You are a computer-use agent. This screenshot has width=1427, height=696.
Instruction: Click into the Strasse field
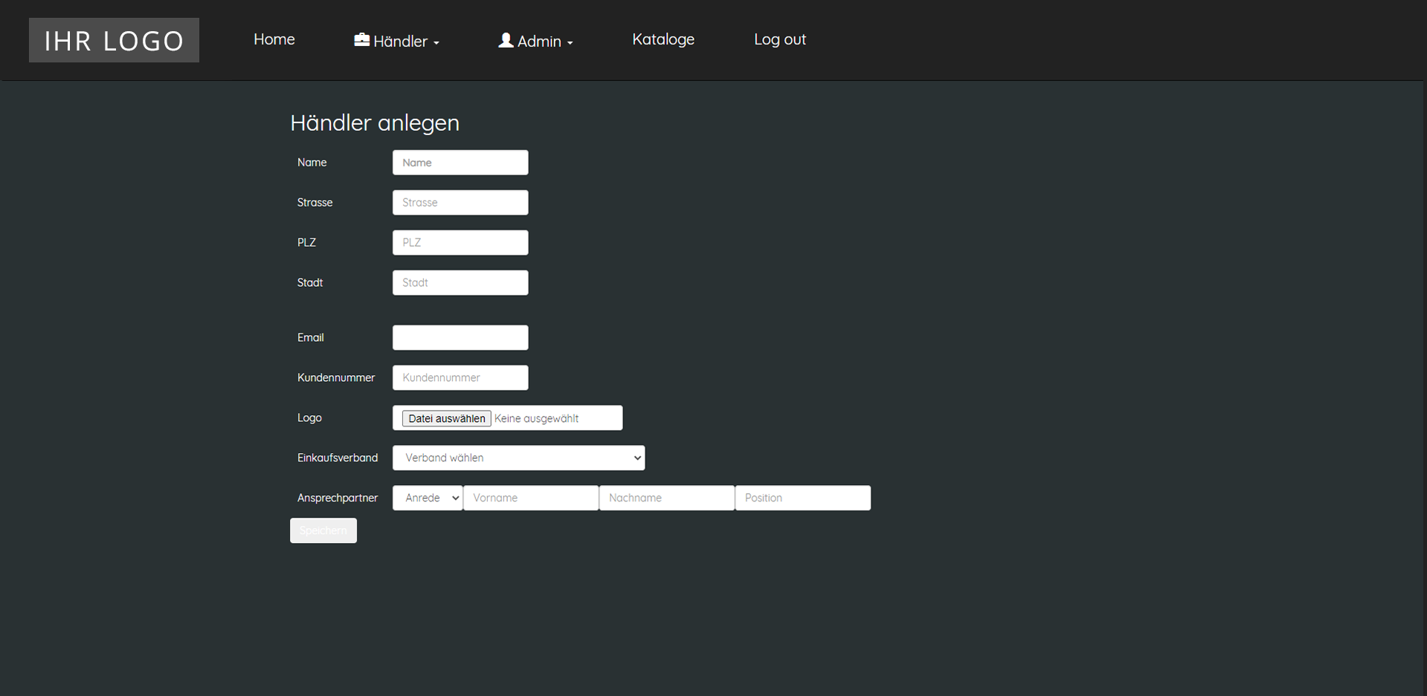coord(460,203)
